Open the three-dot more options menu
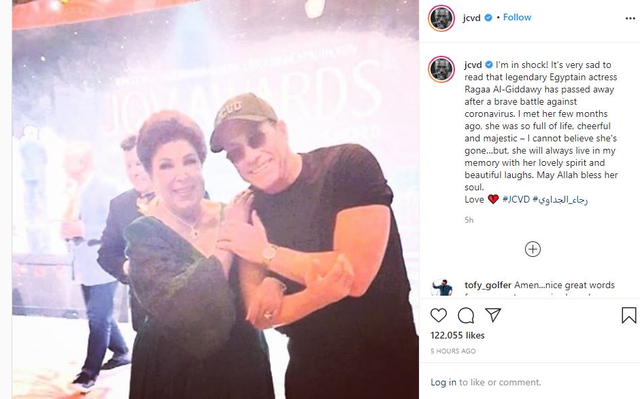Image resolution: width=640 pixels, height=399 pixels. pos(630,18)
